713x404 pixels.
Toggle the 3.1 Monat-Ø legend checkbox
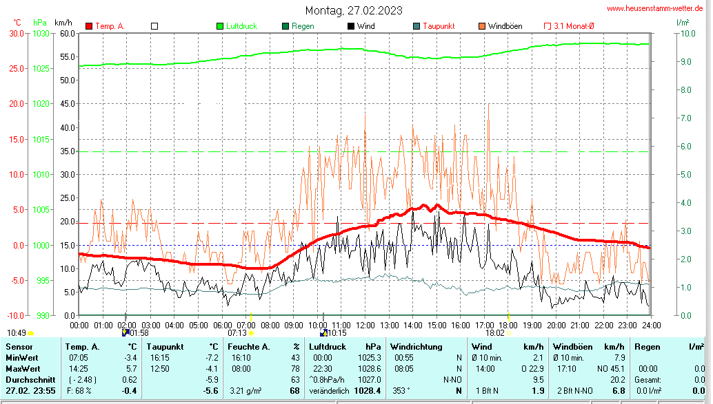tap(548, 26)
